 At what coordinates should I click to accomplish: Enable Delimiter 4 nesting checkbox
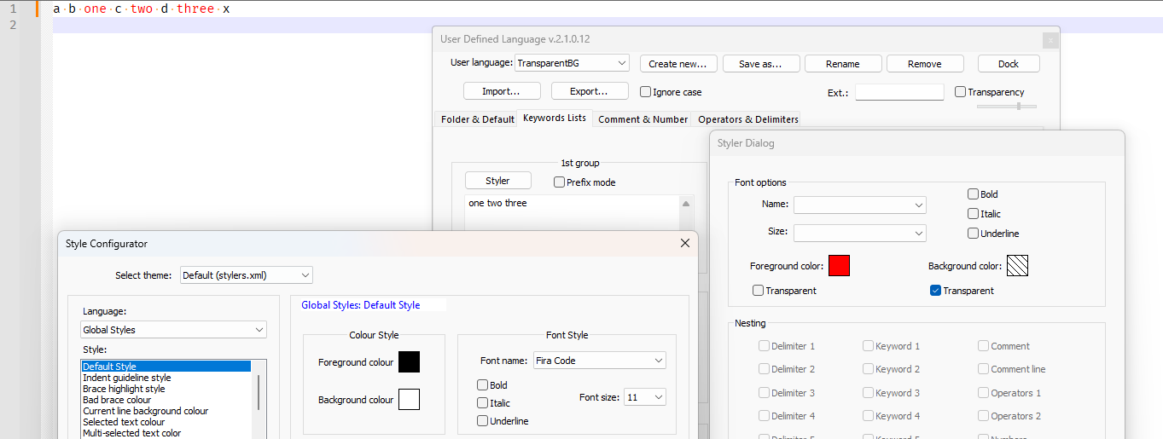765,416
